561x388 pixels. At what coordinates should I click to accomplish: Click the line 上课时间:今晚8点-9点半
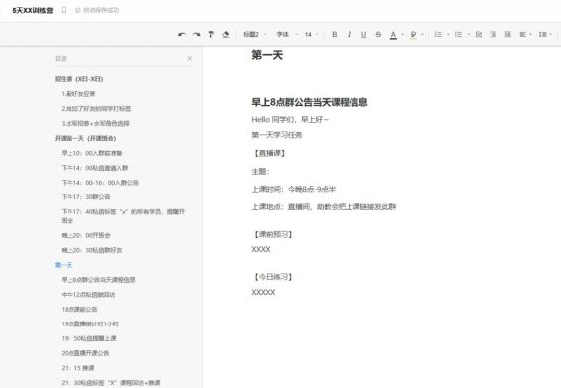pos(293,189)
